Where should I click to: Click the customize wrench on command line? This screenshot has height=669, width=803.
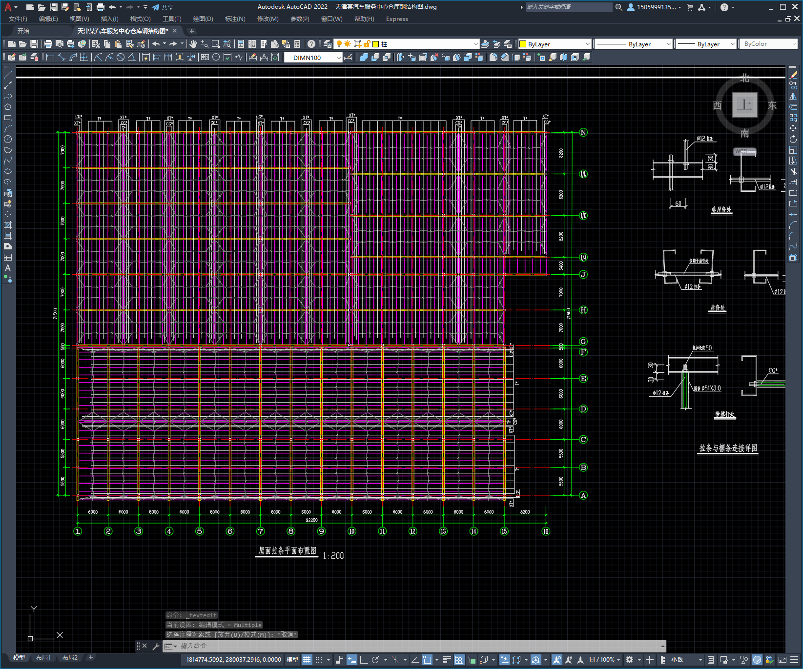point(156,646)
